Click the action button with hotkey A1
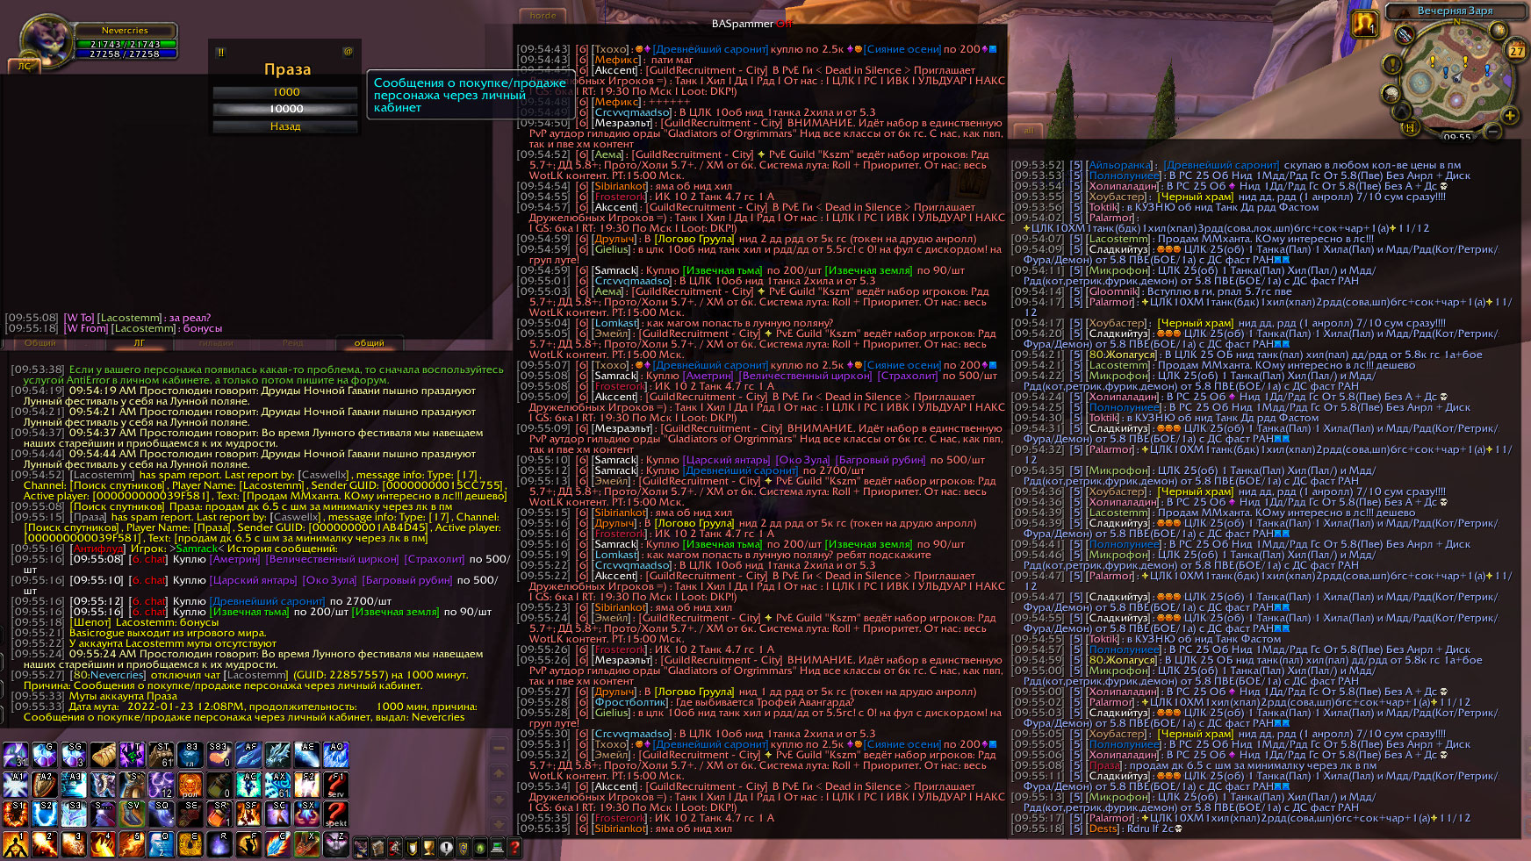1531x861 pixels. click(x=16, y=785)
